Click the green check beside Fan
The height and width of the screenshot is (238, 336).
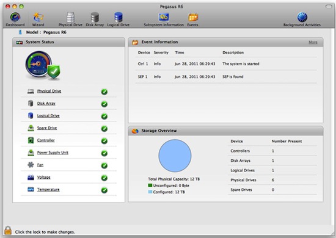tap(104, 165)
